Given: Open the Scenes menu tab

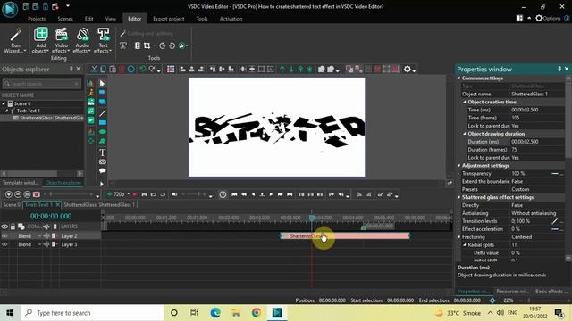Looking at the screenshot, I should click(65, 19).
